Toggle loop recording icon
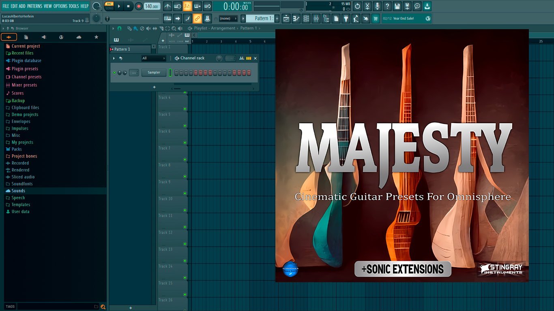 tap(207, 6)
